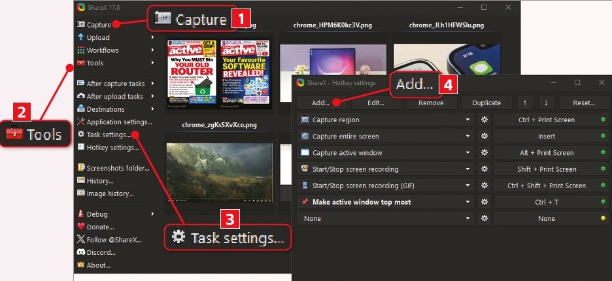Viewport: 612px width, 281px height.
Task: Open gear settings for Make active window top most
Action: point(484,202)
